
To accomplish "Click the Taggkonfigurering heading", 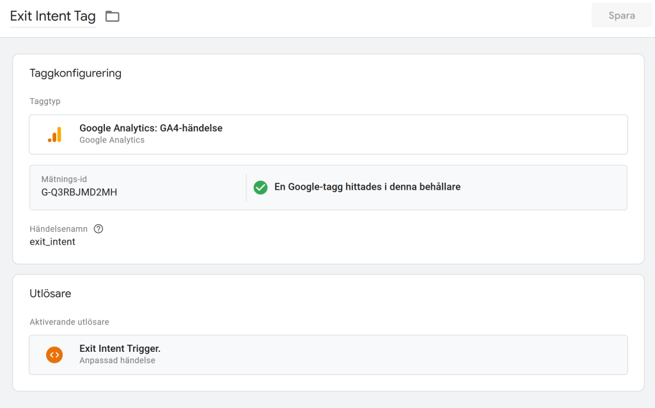I will [75, 73].
